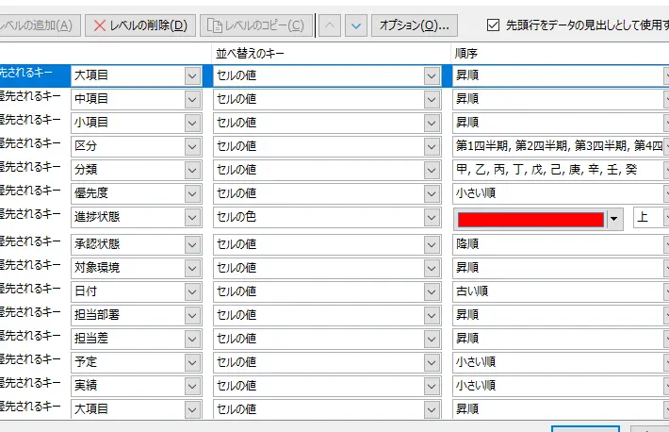This screenshot has width=669, height=432.
Task: Click the red cell color swatch
Action: click(530, 219)
